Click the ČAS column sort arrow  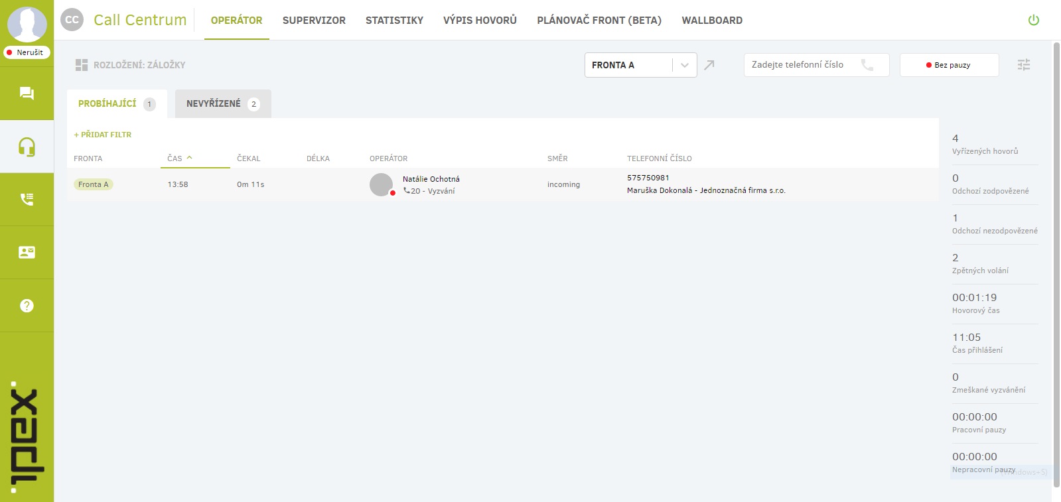[190, 158]
